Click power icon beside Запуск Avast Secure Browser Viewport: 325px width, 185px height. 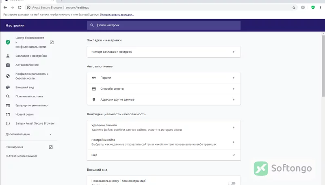8,124
